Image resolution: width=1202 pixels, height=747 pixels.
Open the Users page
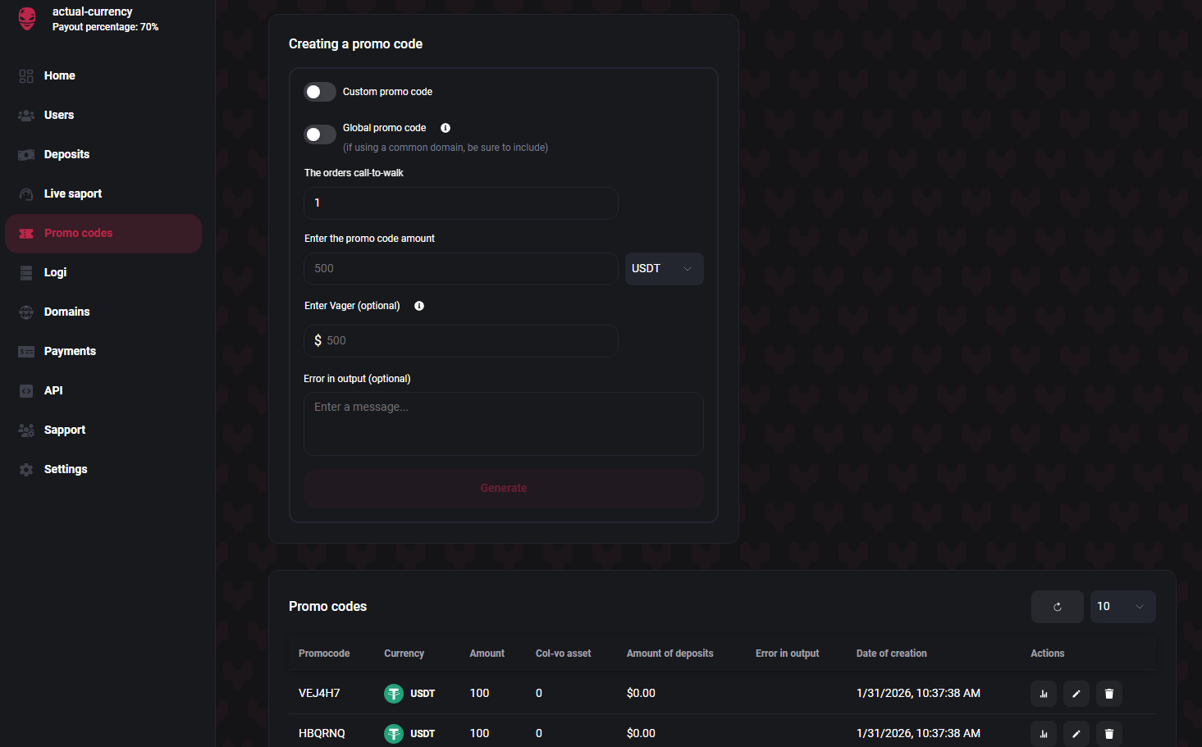[x=103, y=116]
